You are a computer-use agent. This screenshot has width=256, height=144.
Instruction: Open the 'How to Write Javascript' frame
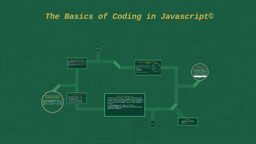click(77, 63)
